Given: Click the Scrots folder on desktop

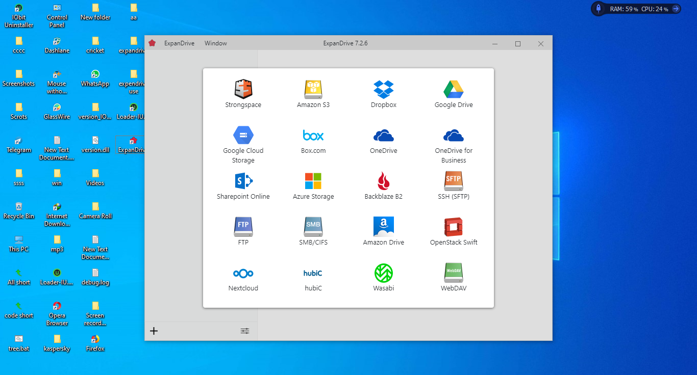Looking at the screenshot, I should pyautogui.click(x=19, y=111).
